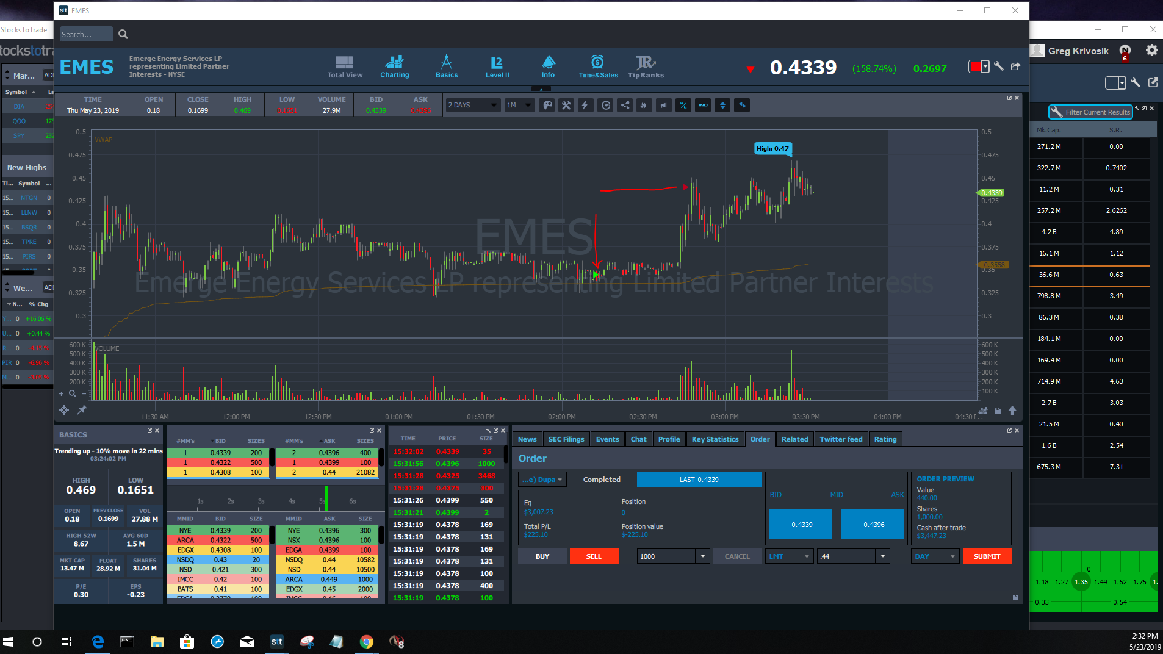This screenshot has width=1163, height=654.
Task: Set price to ask 0.4396 button
Action: (873, 525)
